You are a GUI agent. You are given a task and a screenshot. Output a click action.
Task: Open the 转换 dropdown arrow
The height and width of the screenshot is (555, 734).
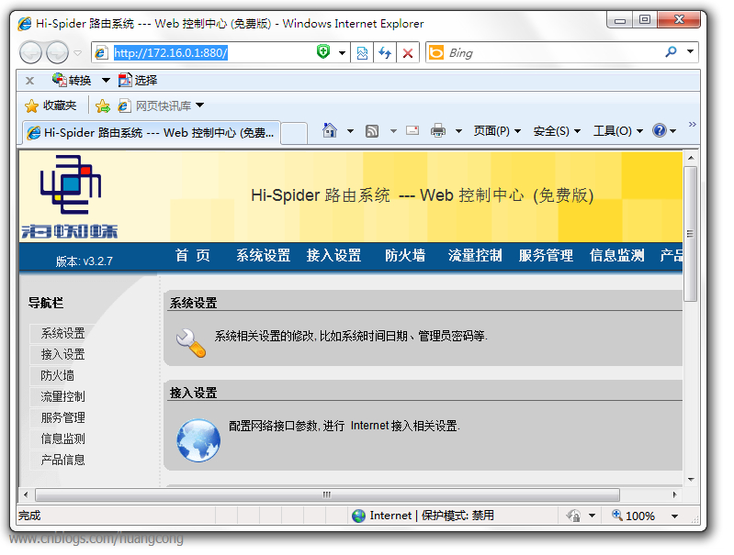107,81
